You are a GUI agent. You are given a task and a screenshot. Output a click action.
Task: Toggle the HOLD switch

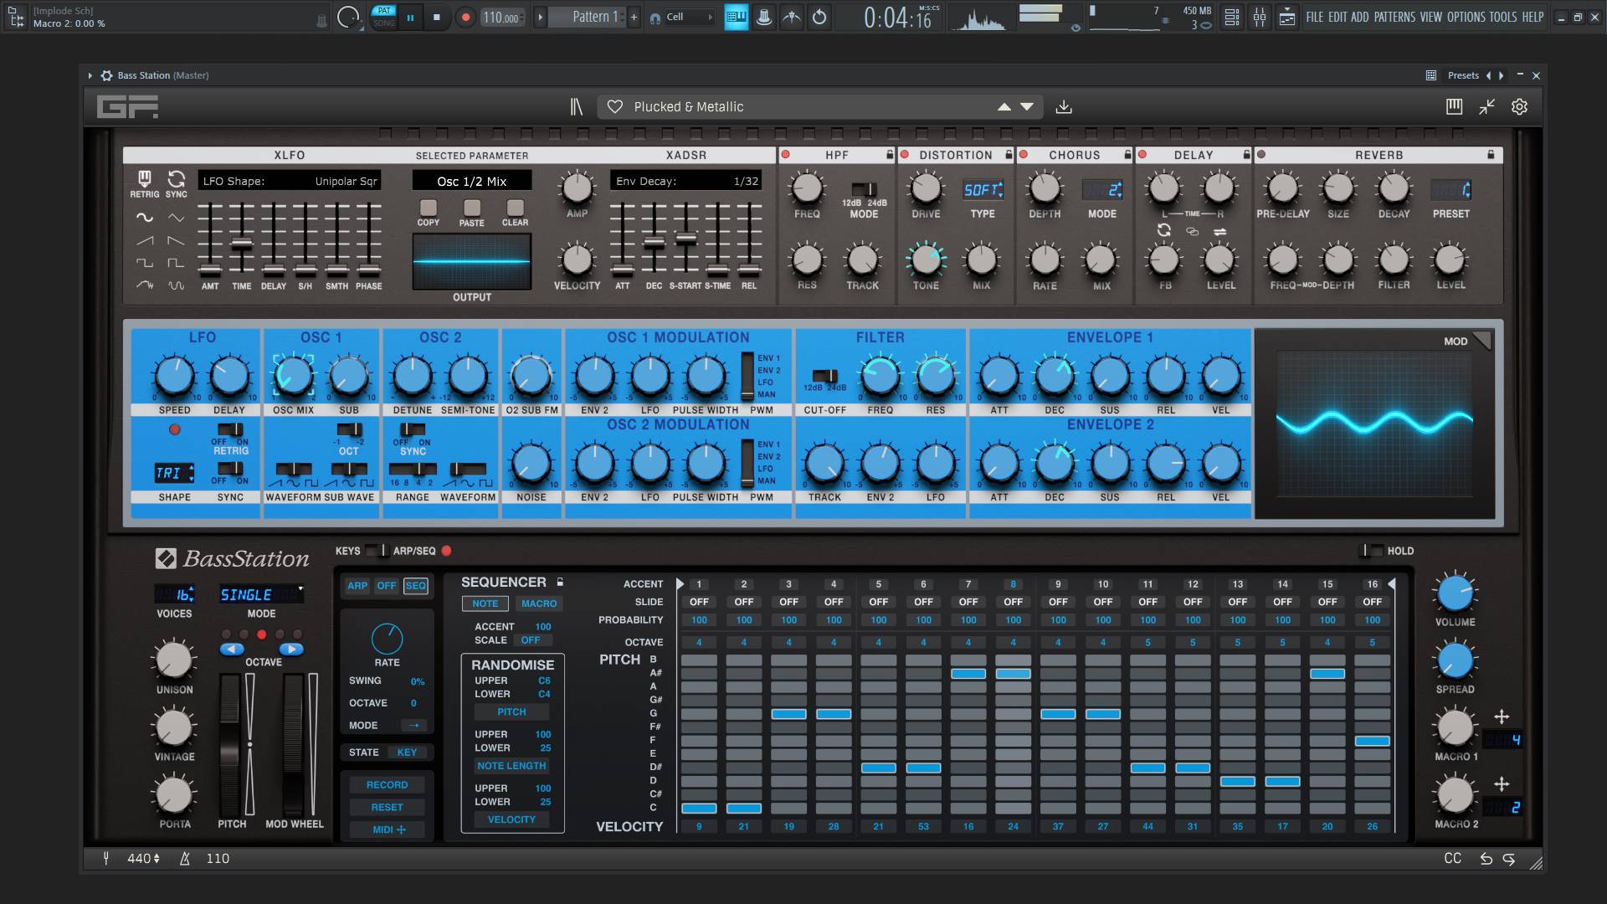click(x=1370, y=551)
